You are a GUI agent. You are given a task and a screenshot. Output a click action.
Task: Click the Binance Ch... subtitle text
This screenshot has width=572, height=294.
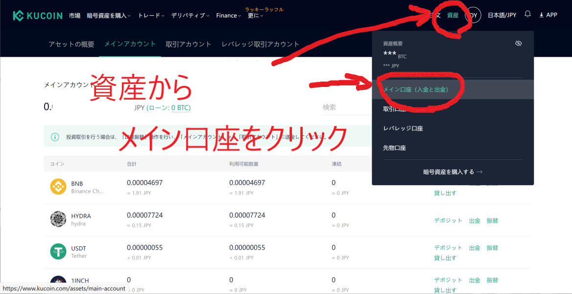pyautogui.click(x=88, y=191)
